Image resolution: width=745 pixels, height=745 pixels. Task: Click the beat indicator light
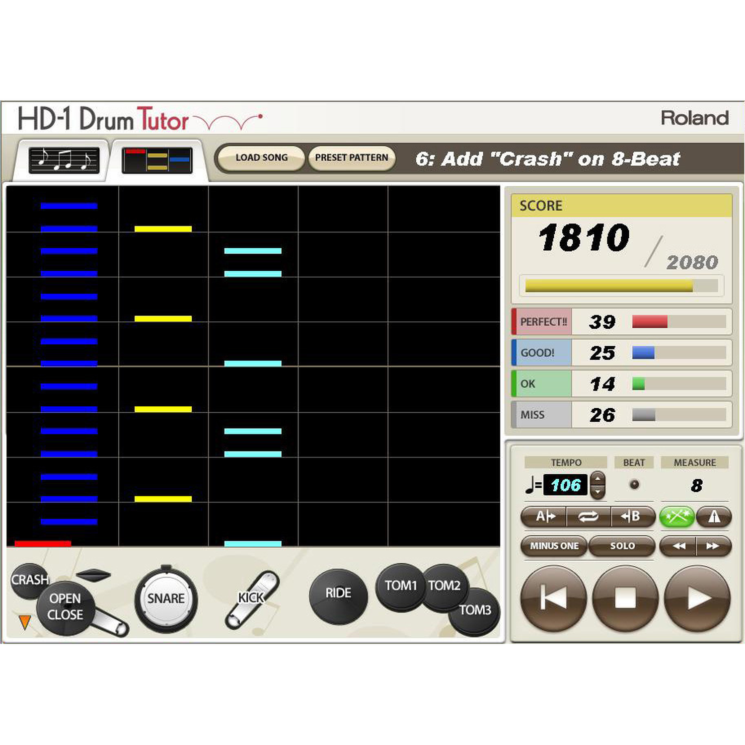(x=634, y=484)
